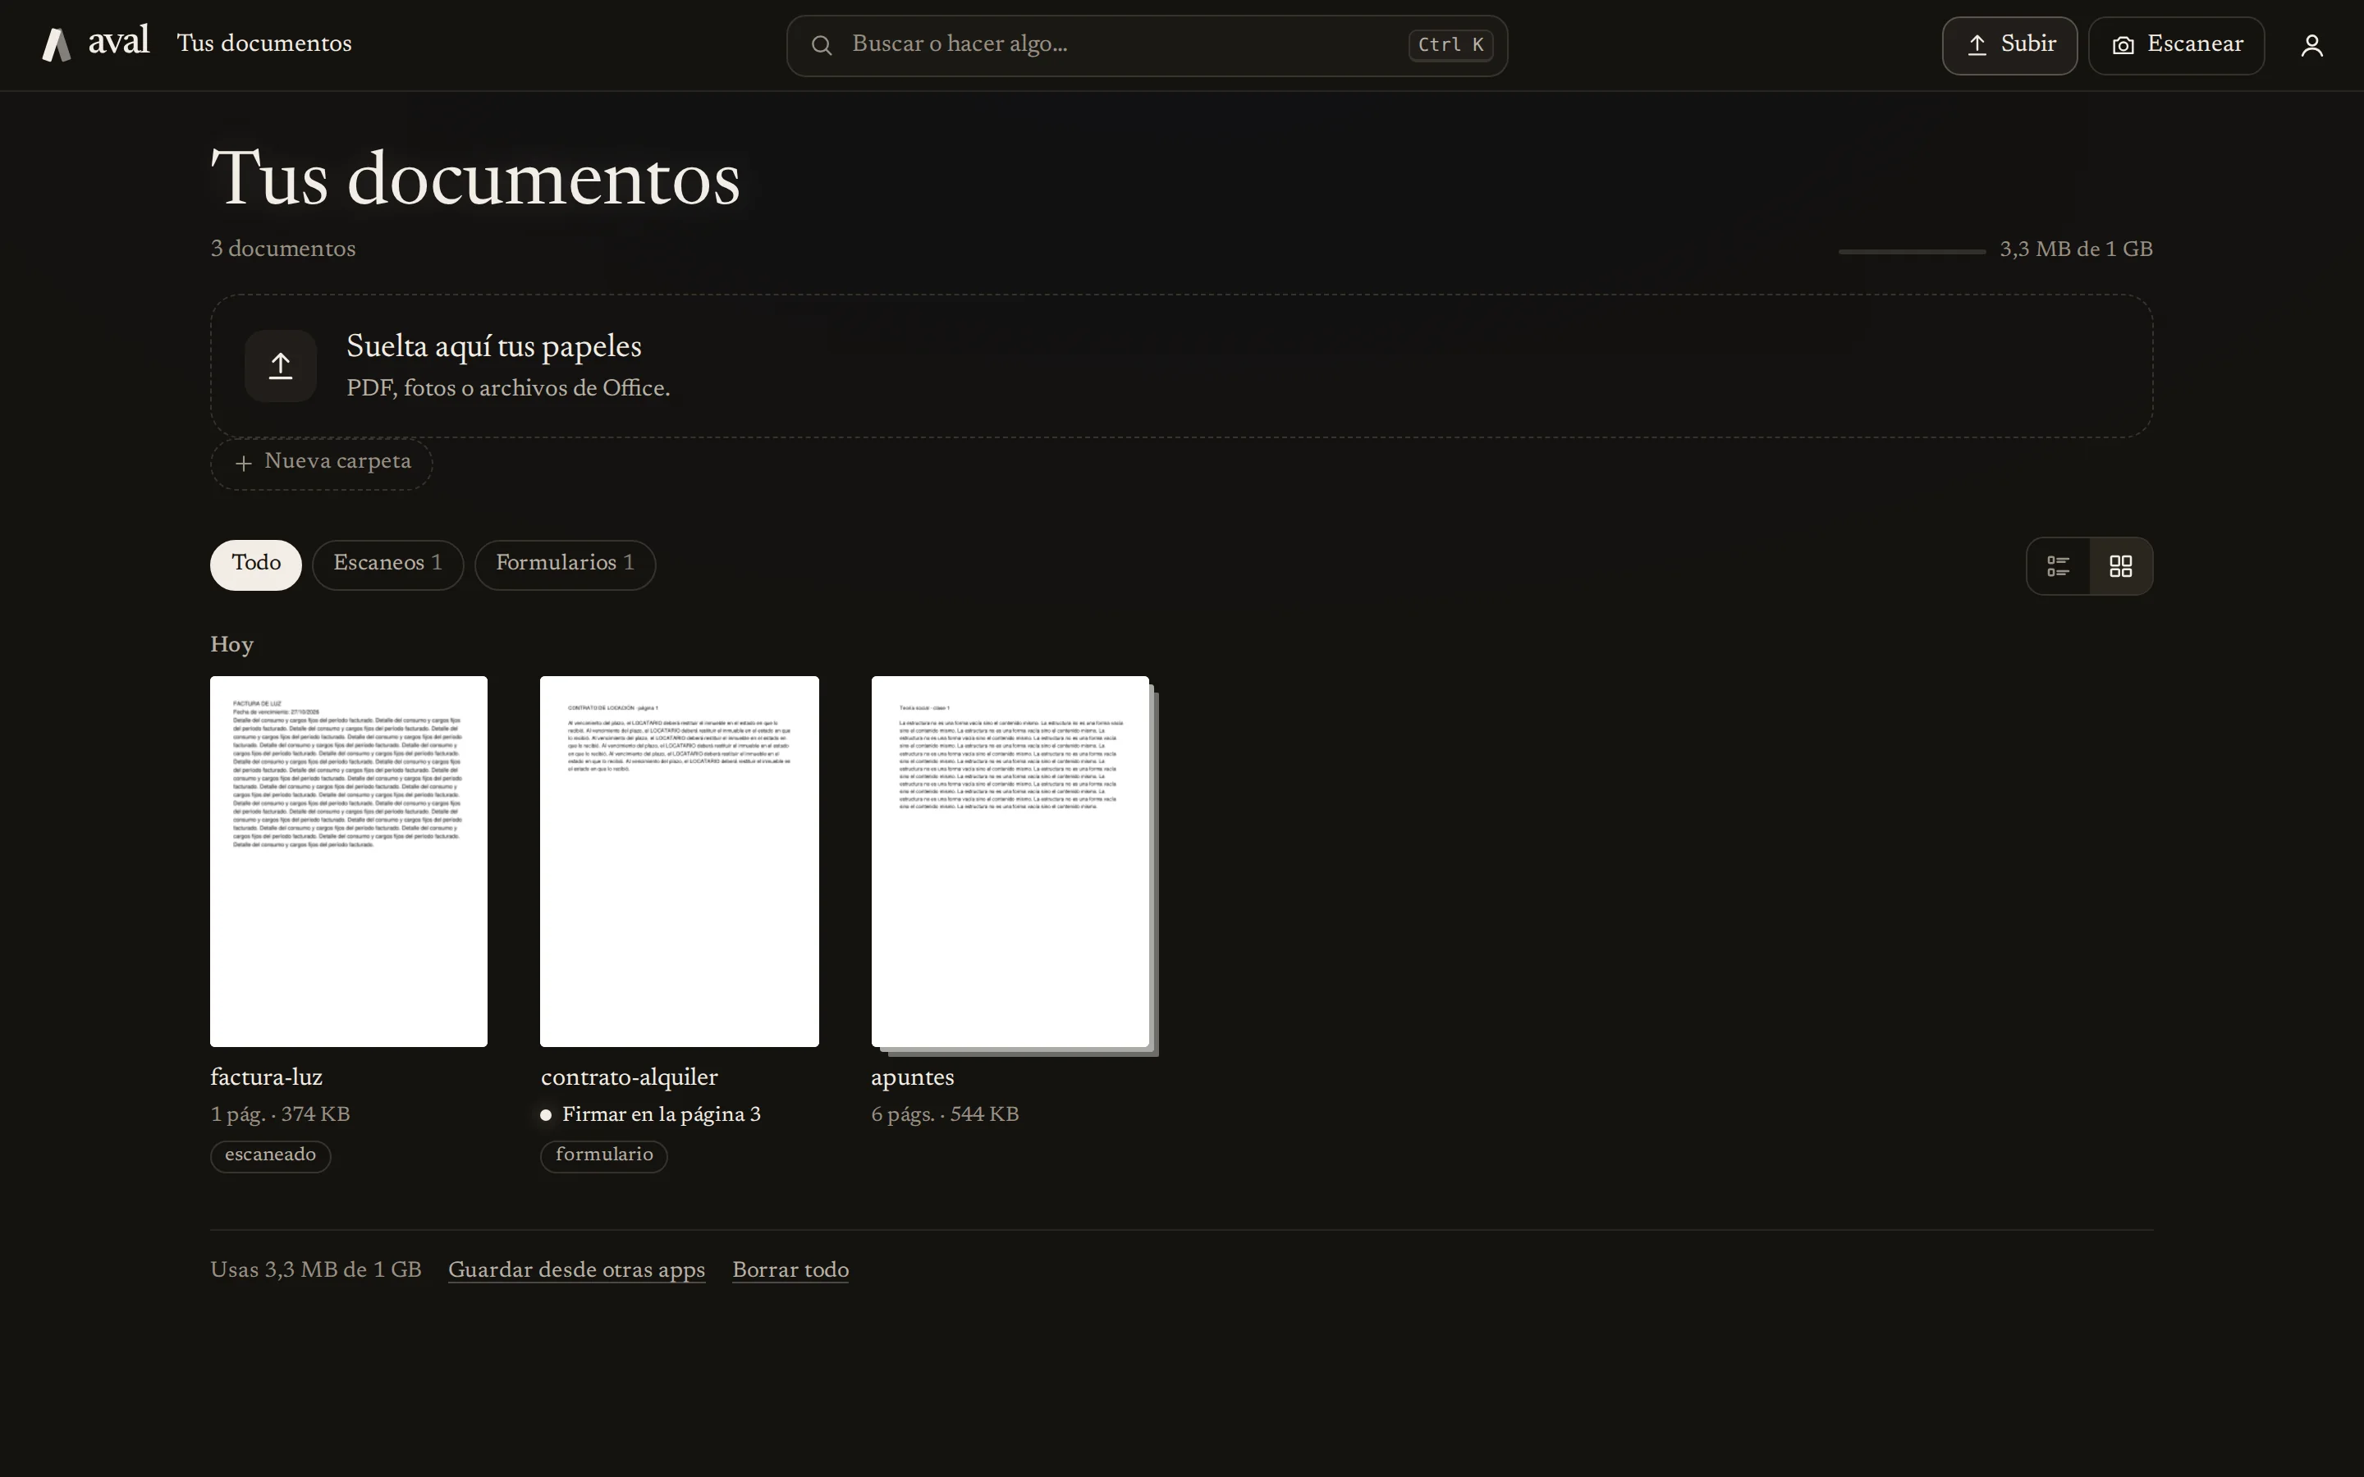This screenshot has width=2364, height=1477.
Task: Click the 1 pág. · 374 KB text
Action: (x=281, y=1114)
